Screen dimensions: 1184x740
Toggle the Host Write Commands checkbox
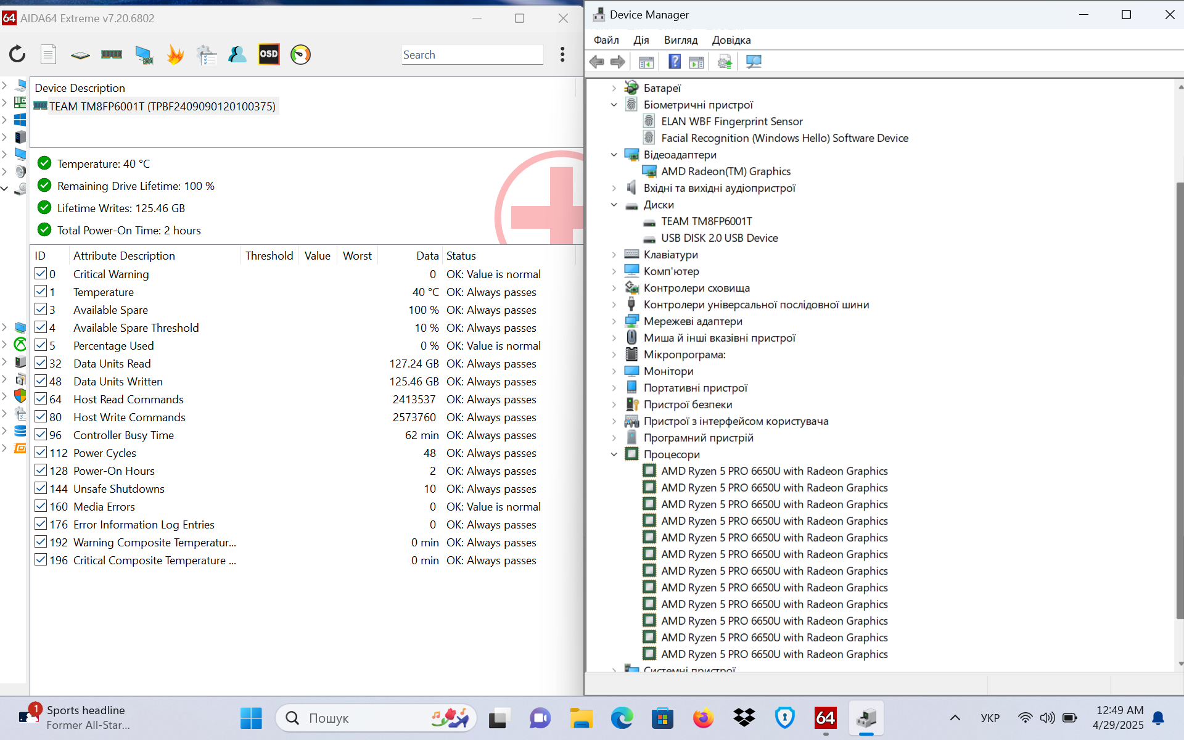click(x=41, y=416)
